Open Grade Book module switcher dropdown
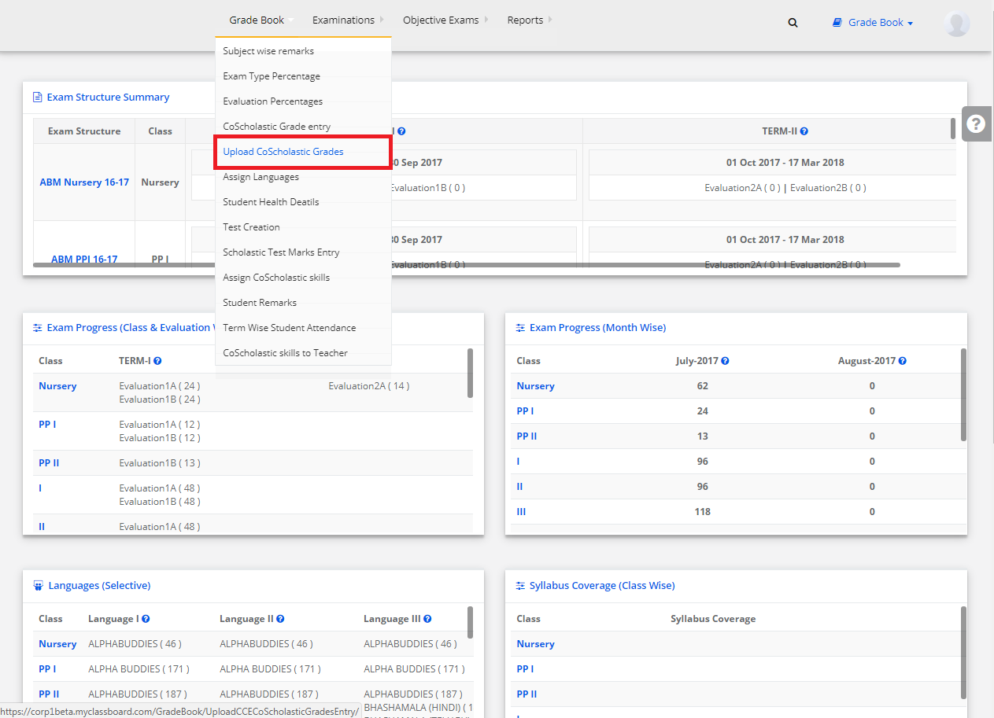The width and height of the screenshot is (994, 718). tap(874, 23)
